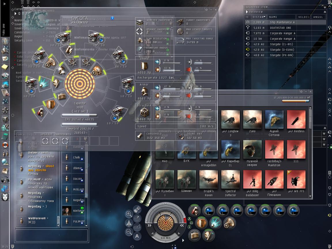Pin the Ship Maintenance Array window

click(x=301, y=91)
